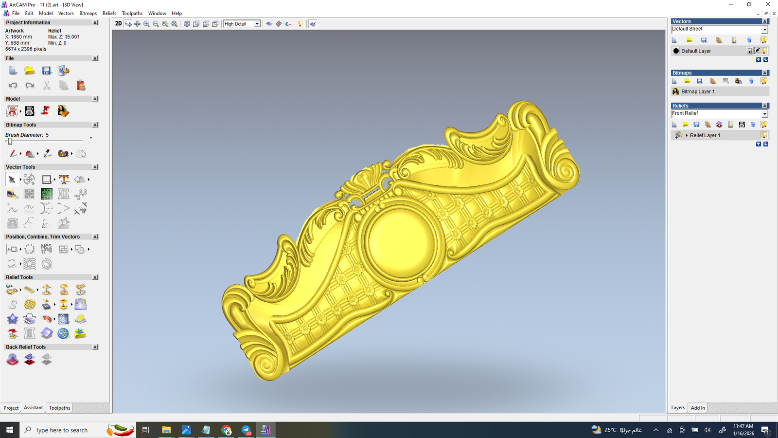
Task: Click the Open folder icon in File section
Action: [x=30, y=71]
